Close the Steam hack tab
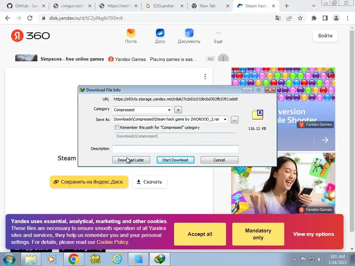 pyautogui.click(x=274, y=6)
